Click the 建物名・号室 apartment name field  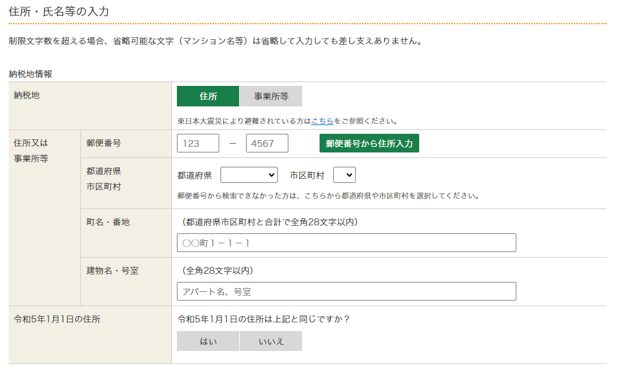(346, 291)
